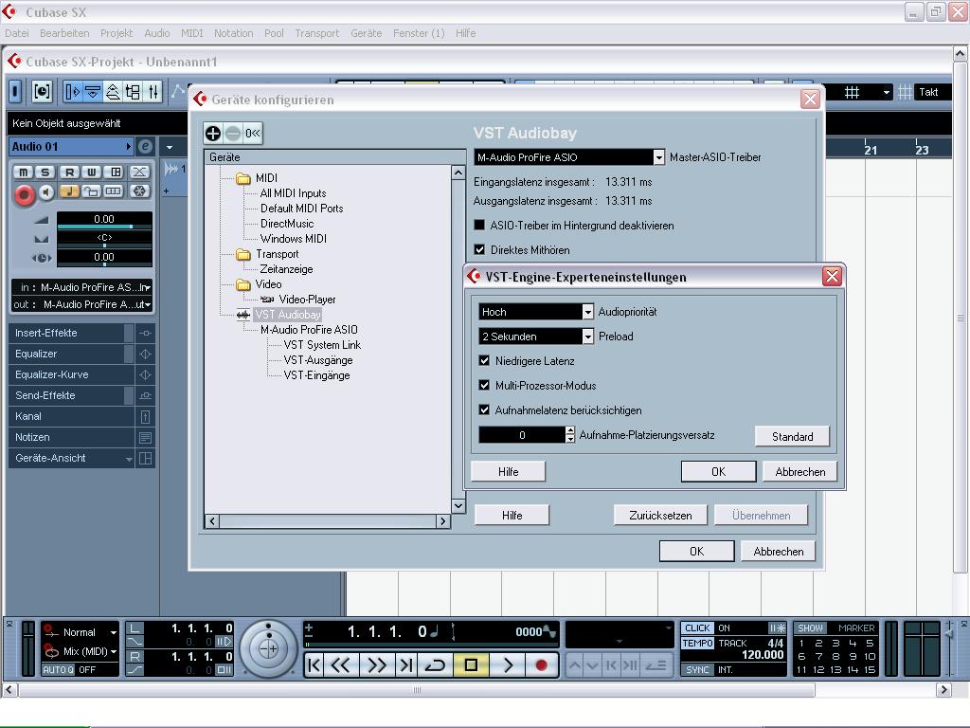
Task: Click the Standard button in expert settings
Action: [793, 436]
